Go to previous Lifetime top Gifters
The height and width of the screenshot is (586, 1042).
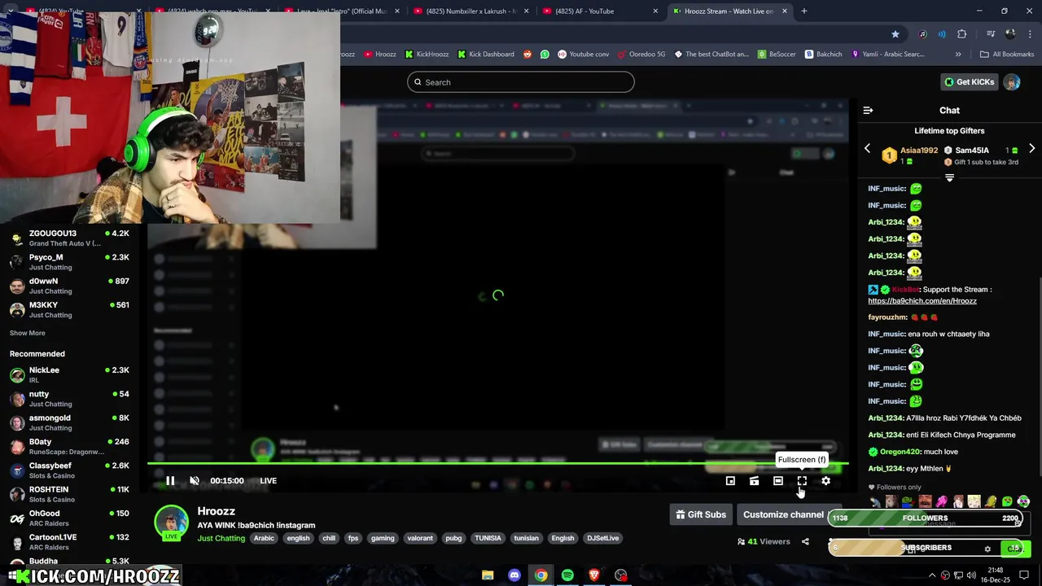(x=867, y=149)
